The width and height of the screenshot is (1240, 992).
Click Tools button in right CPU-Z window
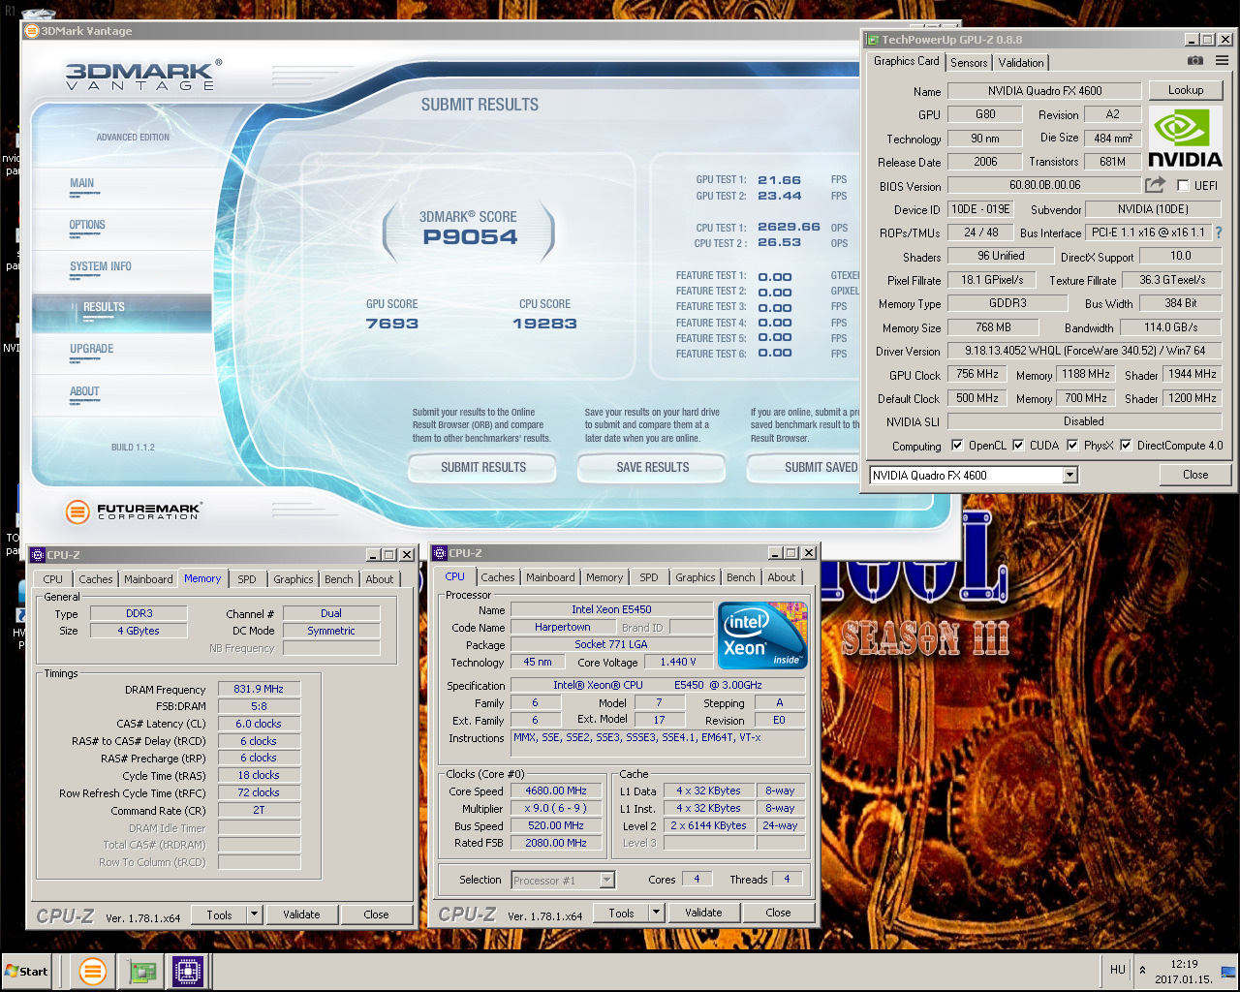[621, 912]
